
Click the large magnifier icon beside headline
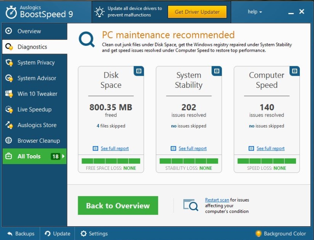[87, 39]
